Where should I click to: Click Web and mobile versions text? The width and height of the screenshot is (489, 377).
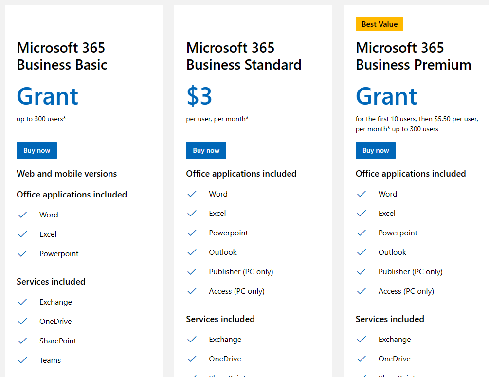pyautogui.click(x=67, y=174)
